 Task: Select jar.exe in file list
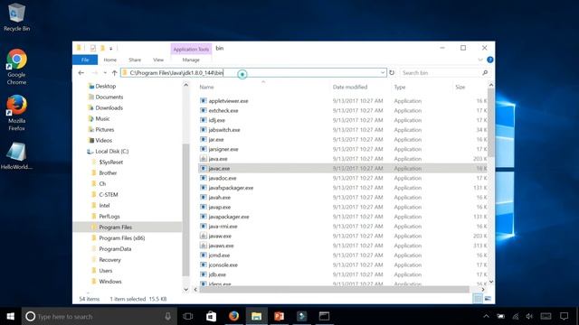tap(216, 139)
